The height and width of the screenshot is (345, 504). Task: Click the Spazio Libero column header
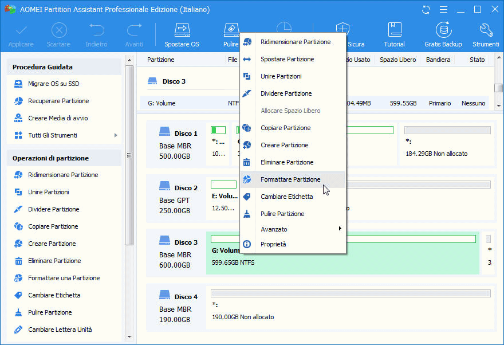(397, 60)
